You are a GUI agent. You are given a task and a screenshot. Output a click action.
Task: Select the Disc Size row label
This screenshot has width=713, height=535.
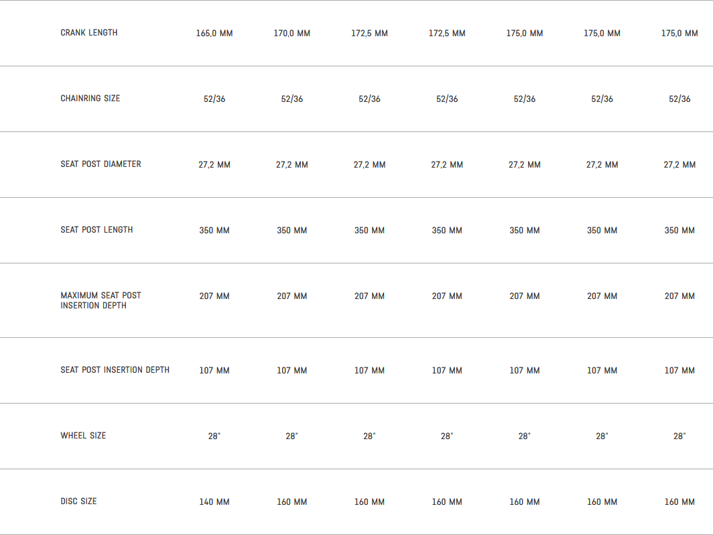pyautogui.click(x=78, y=501)
